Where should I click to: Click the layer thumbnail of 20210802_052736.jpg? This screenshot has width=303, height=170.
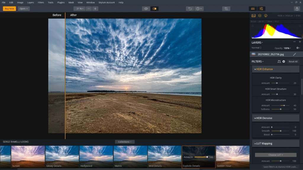click(x=254, y=55)
